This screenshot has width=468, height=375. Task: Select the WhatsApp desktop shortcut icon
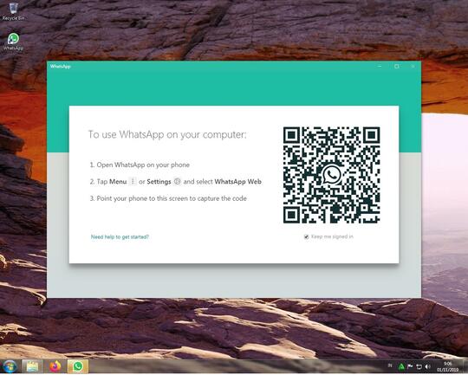pyautogui.click(x=13, y=42)
